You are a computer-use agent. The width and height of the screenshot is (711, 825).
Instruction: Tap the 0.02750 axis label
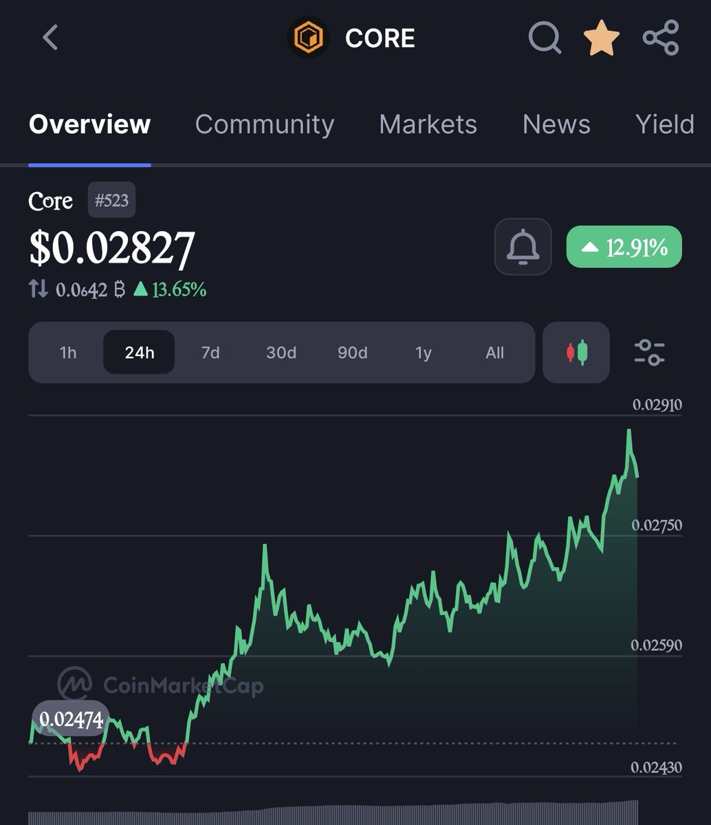(657, 525)
